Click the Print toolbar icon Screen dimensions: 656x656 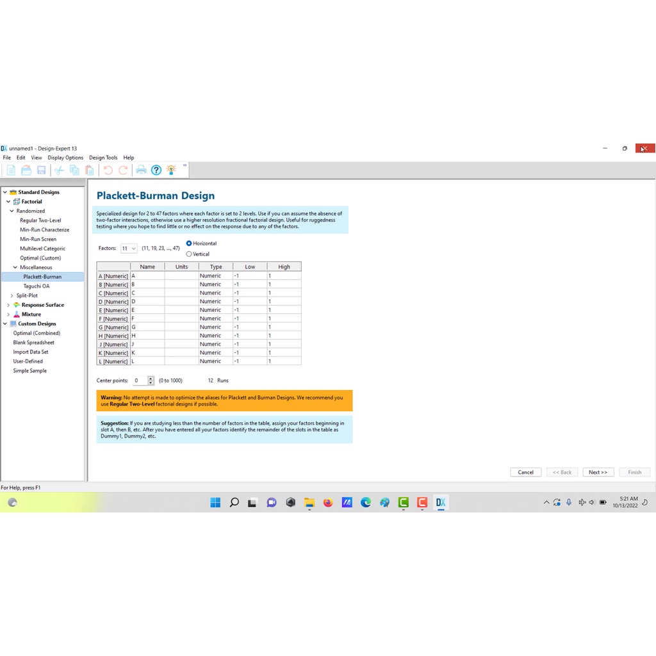(141, 170)
